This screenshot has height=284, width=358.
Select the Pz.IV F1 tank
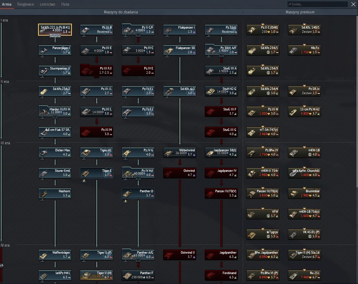point(138,91)
